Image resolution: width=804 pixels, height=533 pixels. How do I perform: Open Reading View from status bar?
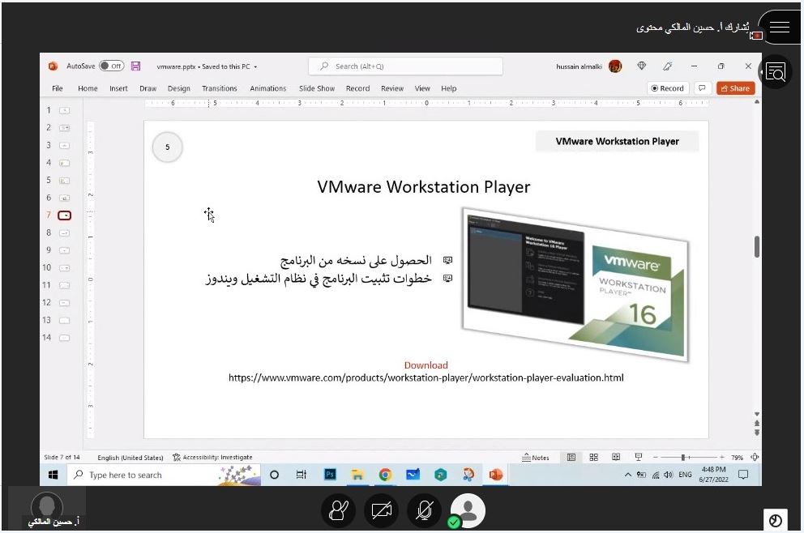[x=616, y=458]
